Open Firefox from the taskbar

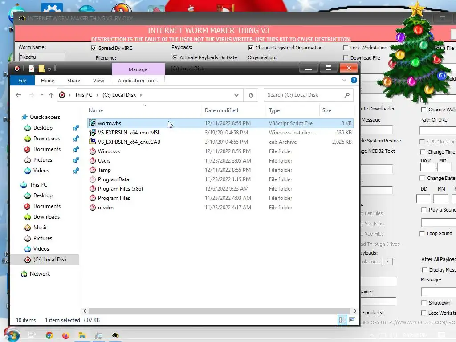[x=66, y=335]
